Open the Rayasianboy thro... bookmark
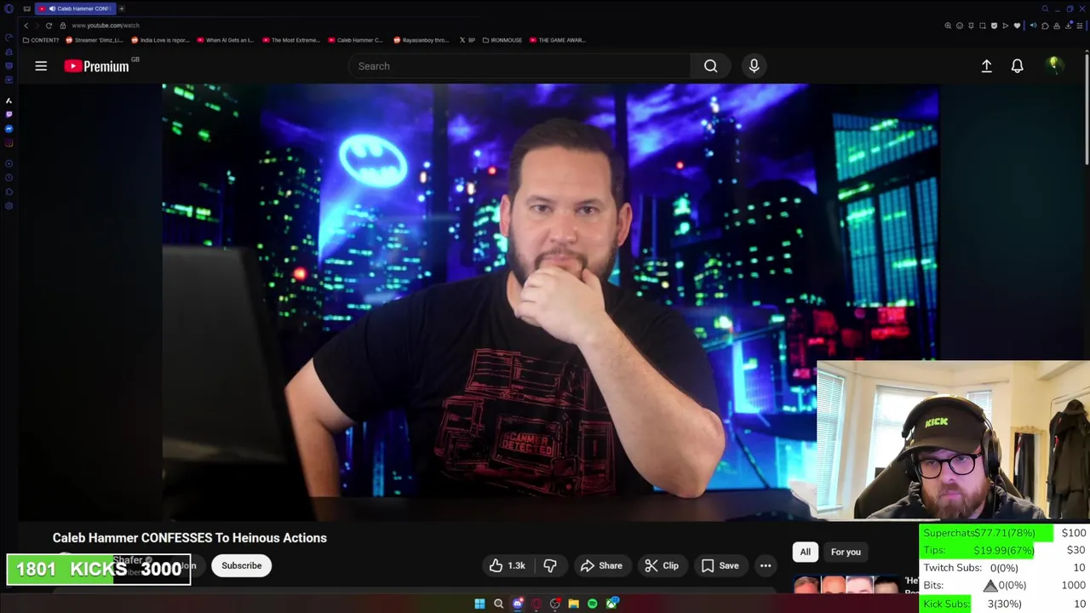 click(422, 40)
